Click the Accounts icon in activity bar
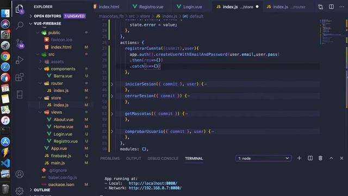The height and width of the screenshot is (196, 348). (x=20, y=174)
